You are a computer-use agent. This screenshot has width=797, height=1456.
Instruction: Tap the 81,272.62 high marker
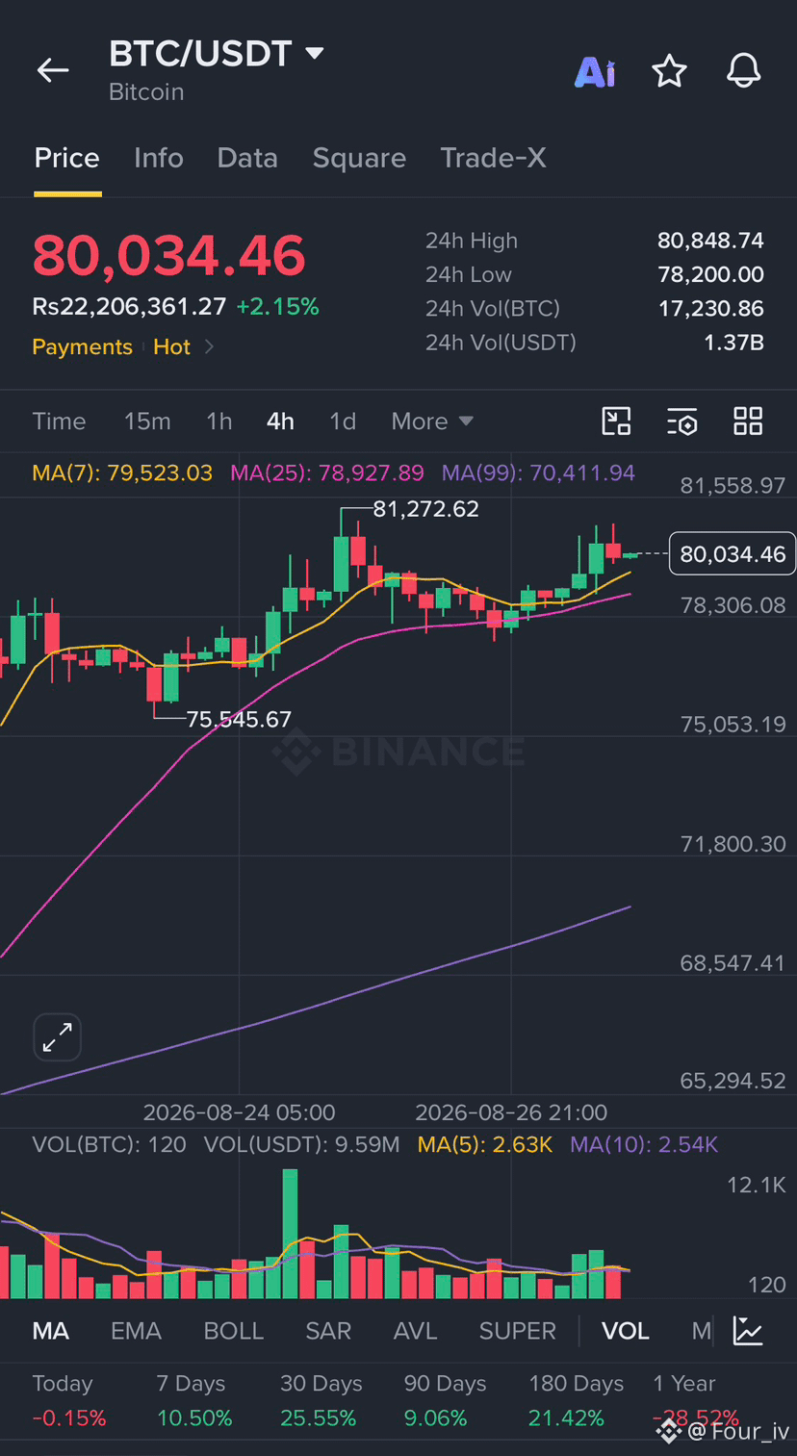425,509
